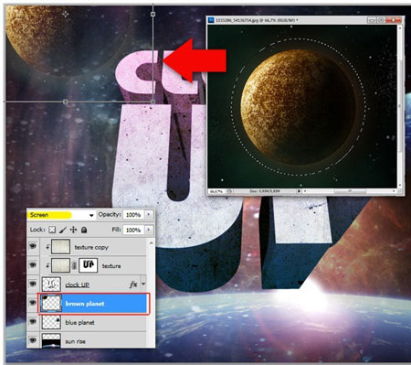411x365 pixels.
Task: Click the Fill 100% field
Action: [133, 230]
